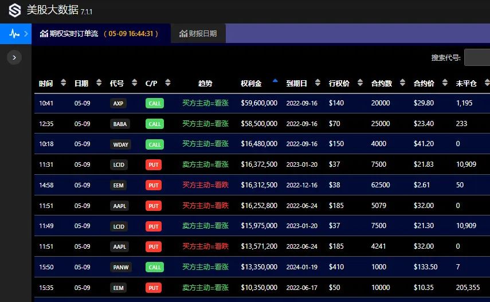Screen dimensions: 490x302
Task: Click the AXP ticker badge
Action: pyautogui.click(x=118, y=104)
